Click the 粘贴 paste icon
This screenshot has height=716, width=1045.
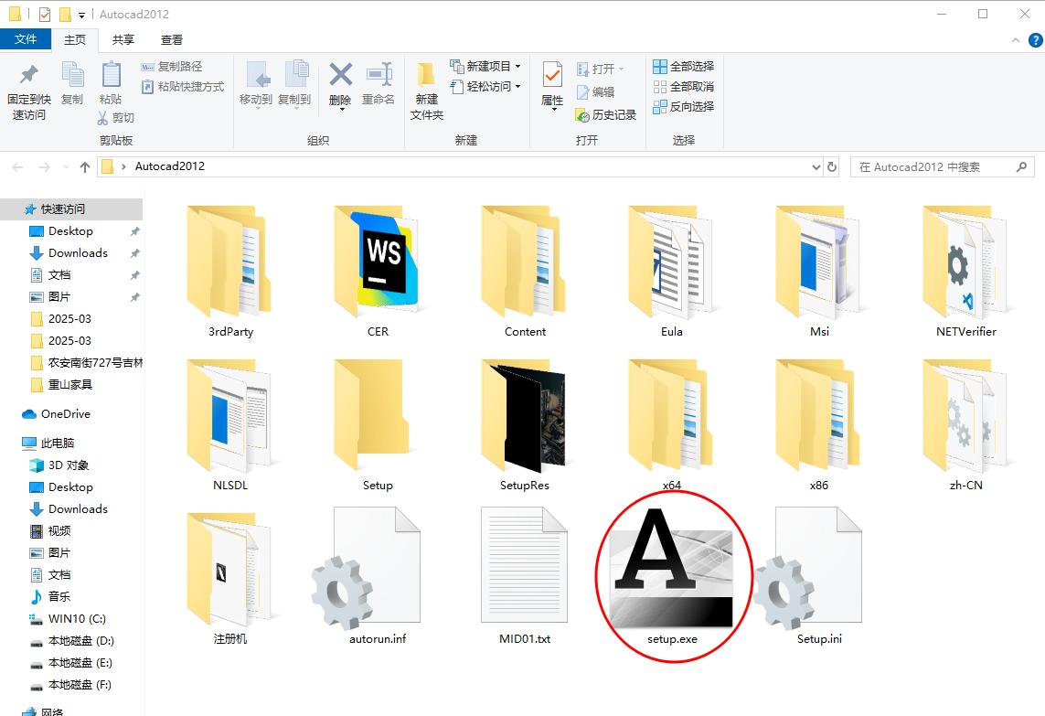click(111, 75)
